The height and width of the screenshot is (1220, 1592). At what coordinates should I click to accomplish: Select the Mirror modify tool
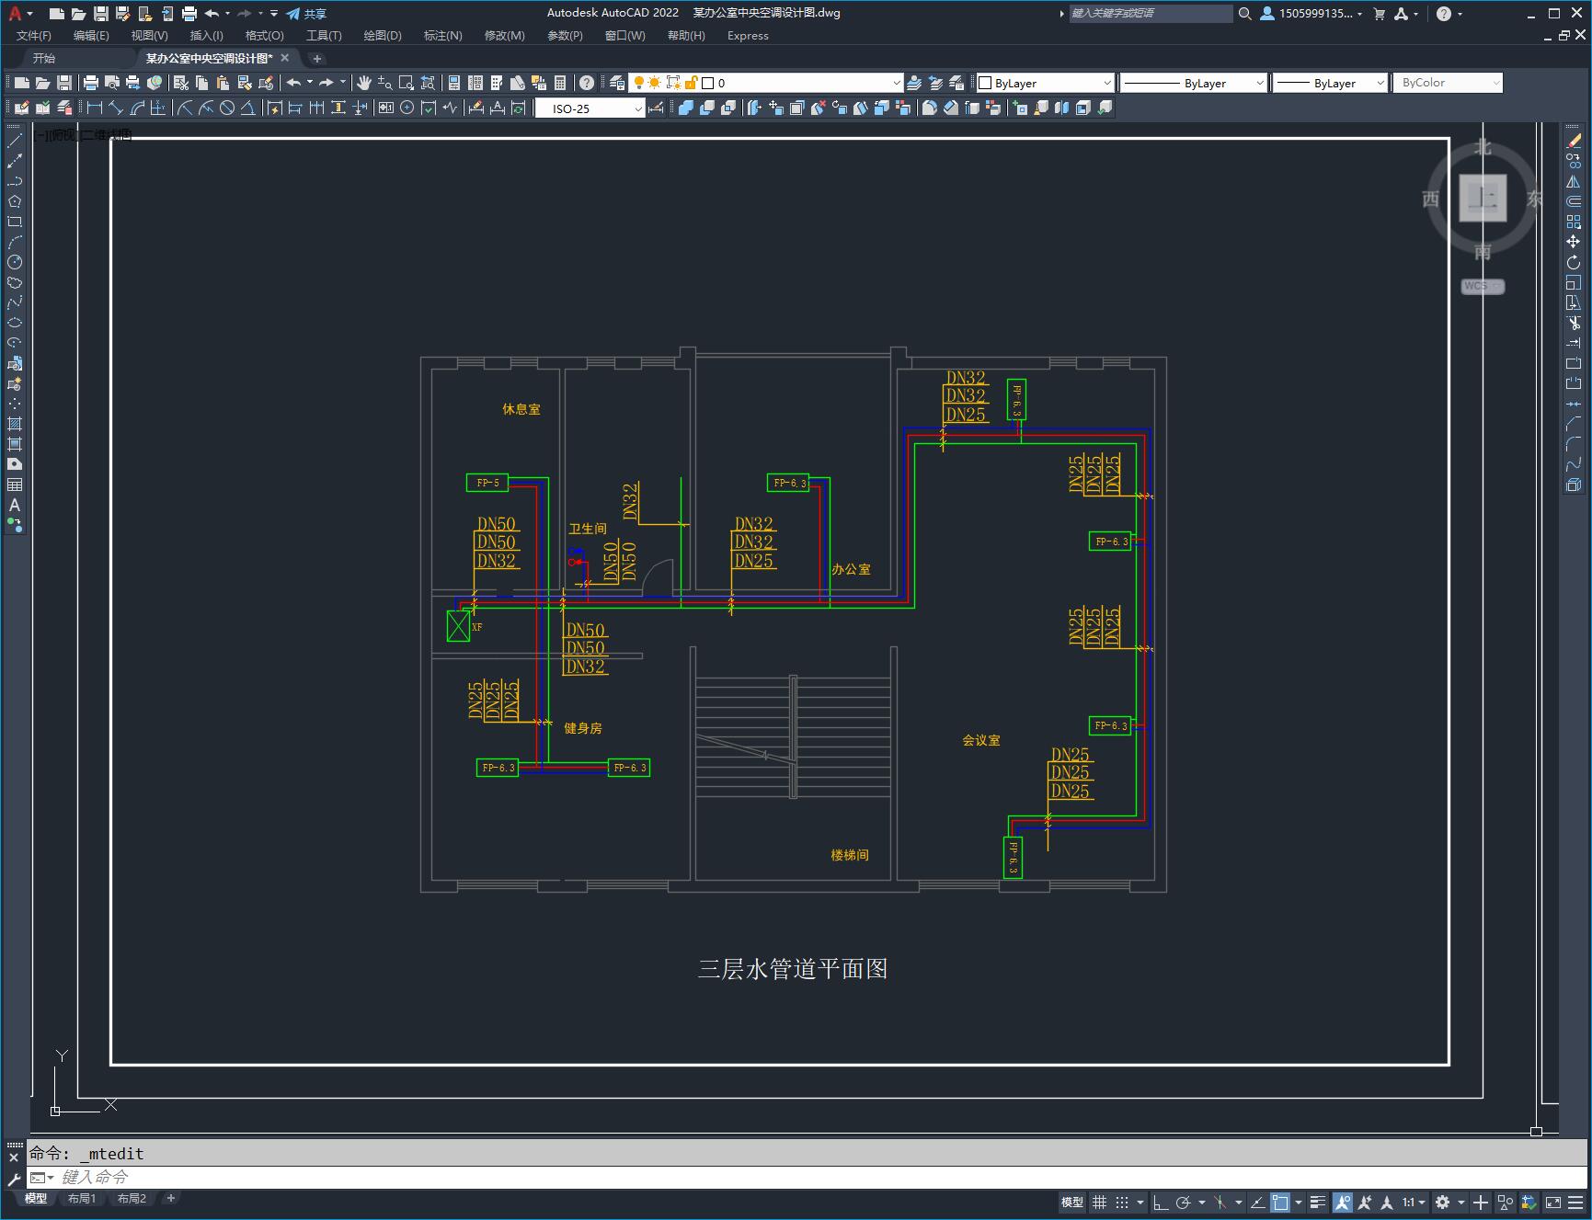pyautogui.click(x=1574, y=181)
